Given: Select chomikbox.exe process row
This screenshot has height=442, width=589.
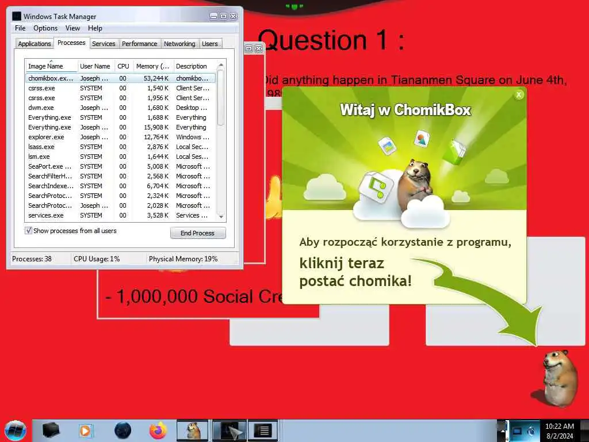Looking at the screenshot, I should click(121, 78).
